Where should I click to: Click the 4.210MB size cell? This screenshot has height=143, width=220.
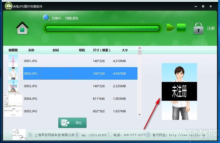(x=119, y=61)
